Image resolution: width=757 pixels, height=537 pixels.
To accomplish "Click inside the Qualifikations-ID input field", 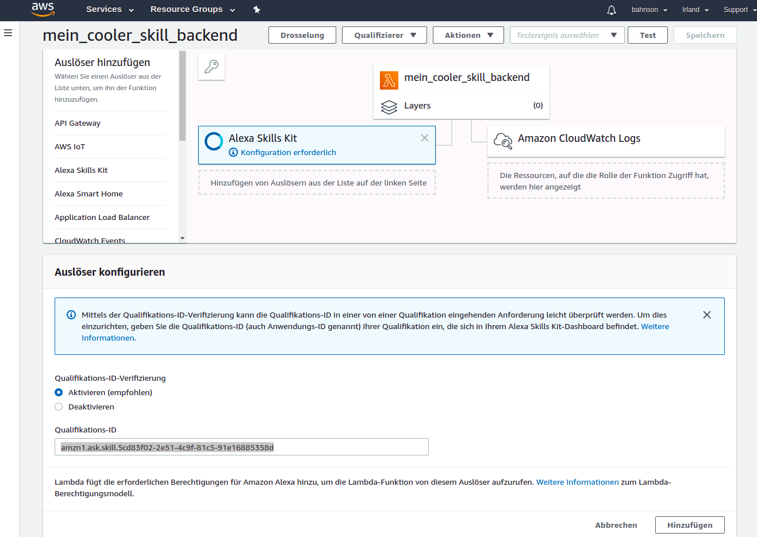I will (241, 447).
